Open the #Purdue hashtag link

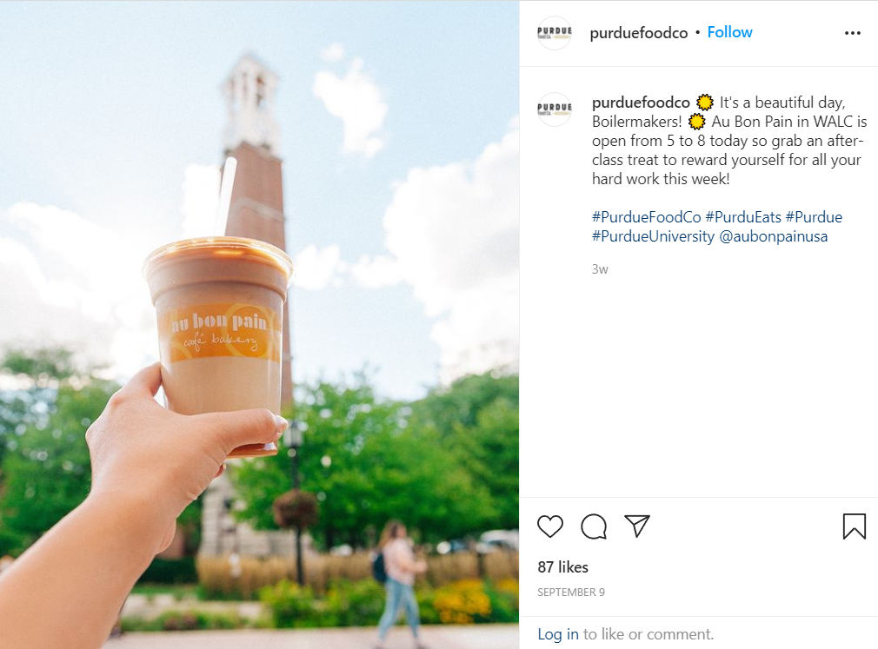(814, 217)
